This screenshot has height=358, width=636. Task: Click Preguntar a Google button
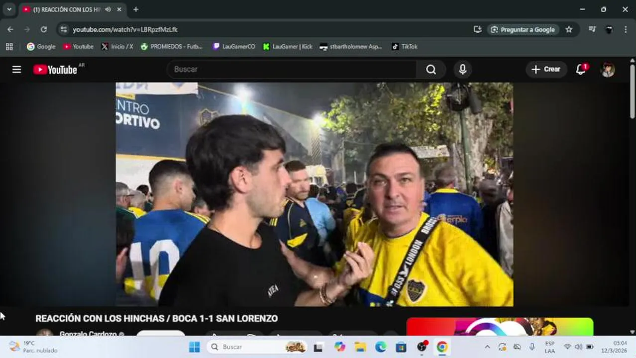[523, 29]
